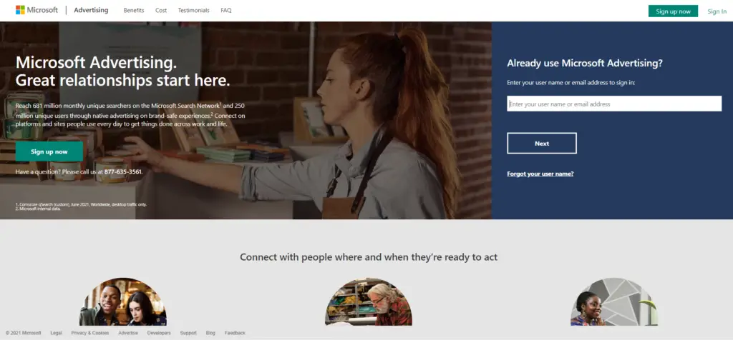Open the Support footer link

[188, 333]
